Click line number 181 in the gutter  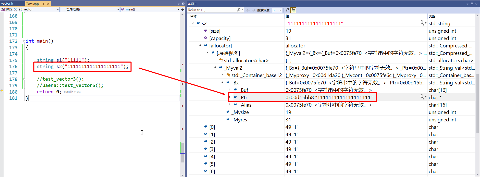point(13,98)
